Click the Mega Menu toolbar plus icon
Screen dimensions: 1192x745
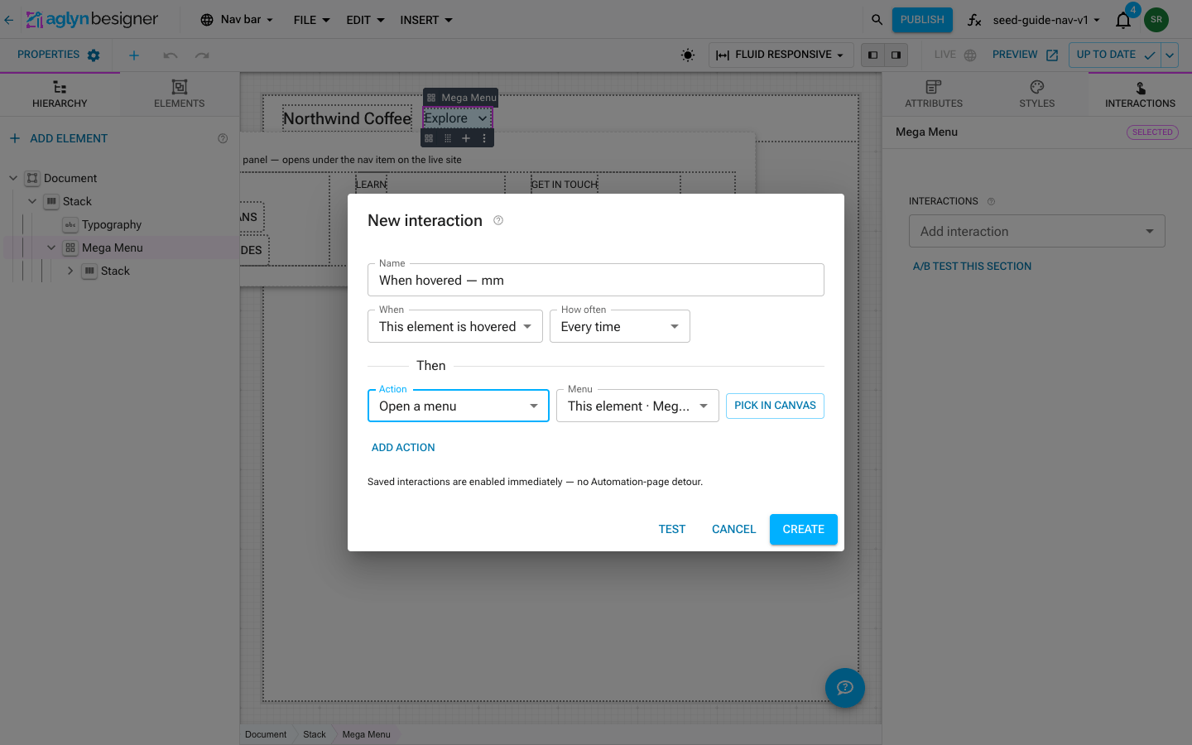click(466, 138)
